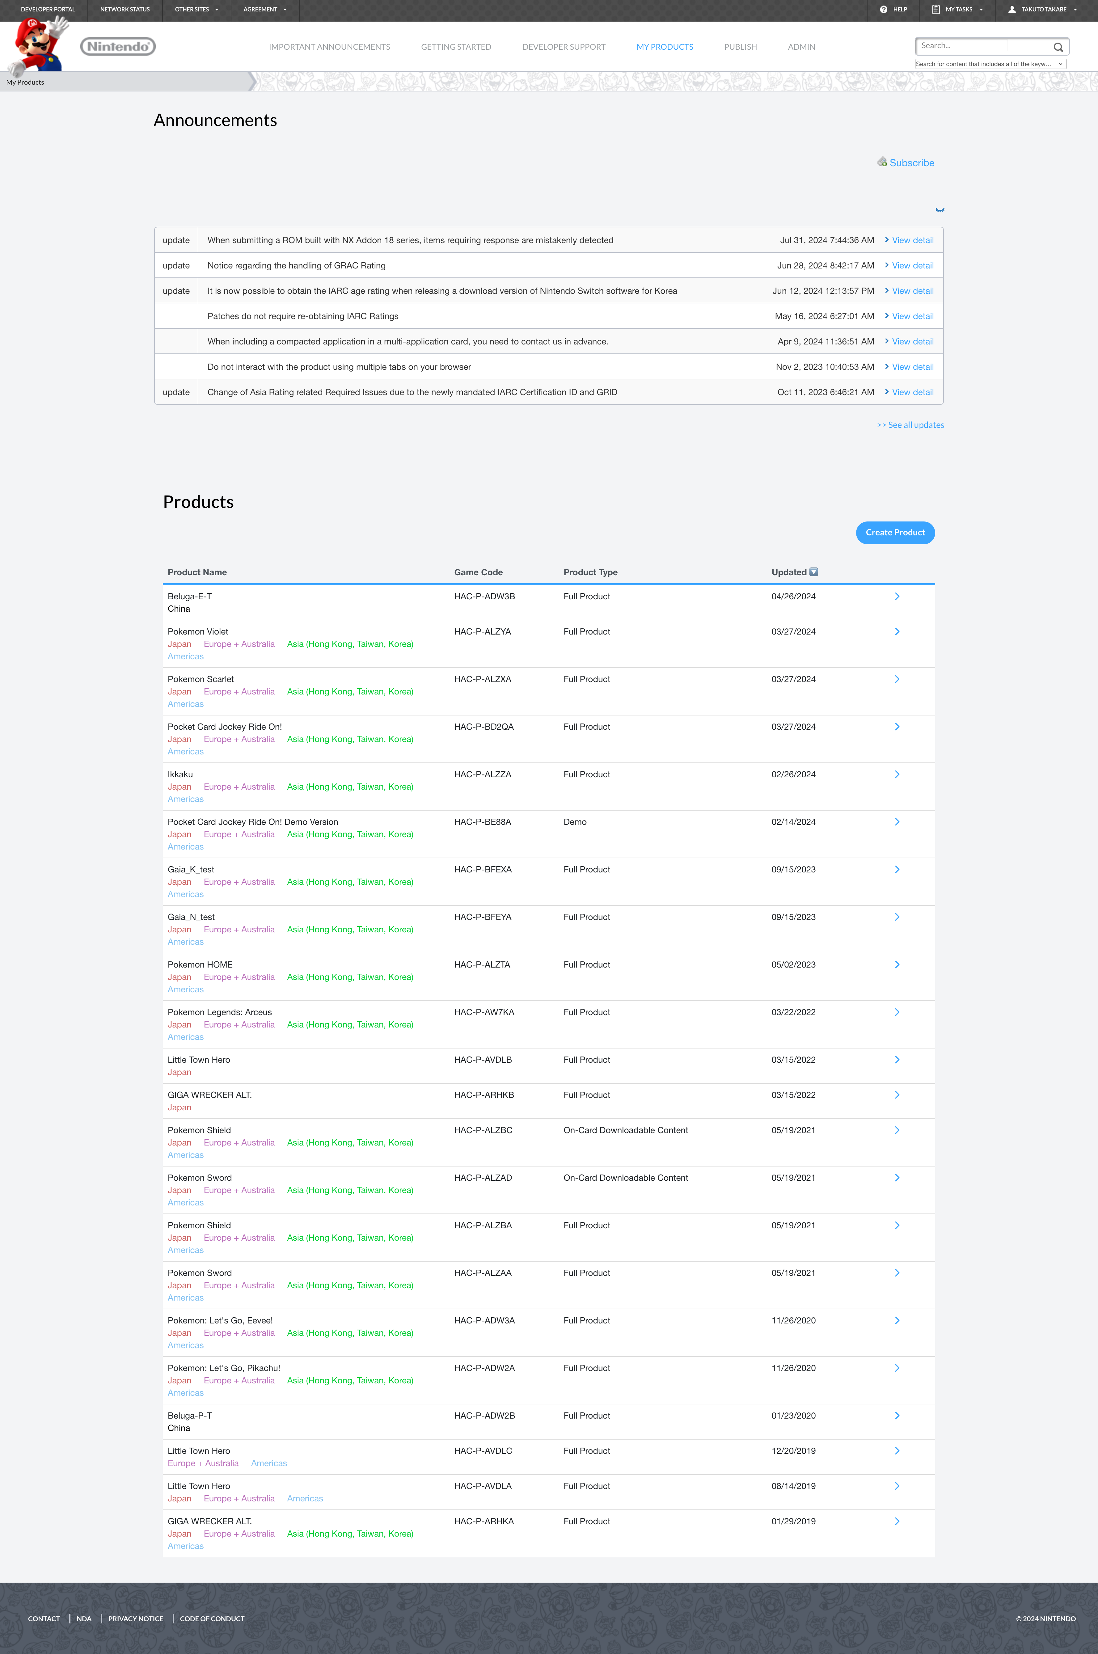The image size is (1098, 1654).
Task: Click the My Tasks clipboard icon
Action: [x=935, y=10]
